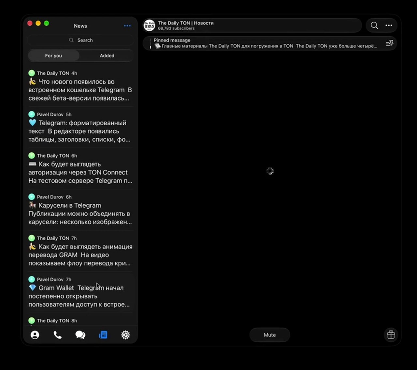Open the pinned message banner
417x370 pixels.
[x=266, y=43]
